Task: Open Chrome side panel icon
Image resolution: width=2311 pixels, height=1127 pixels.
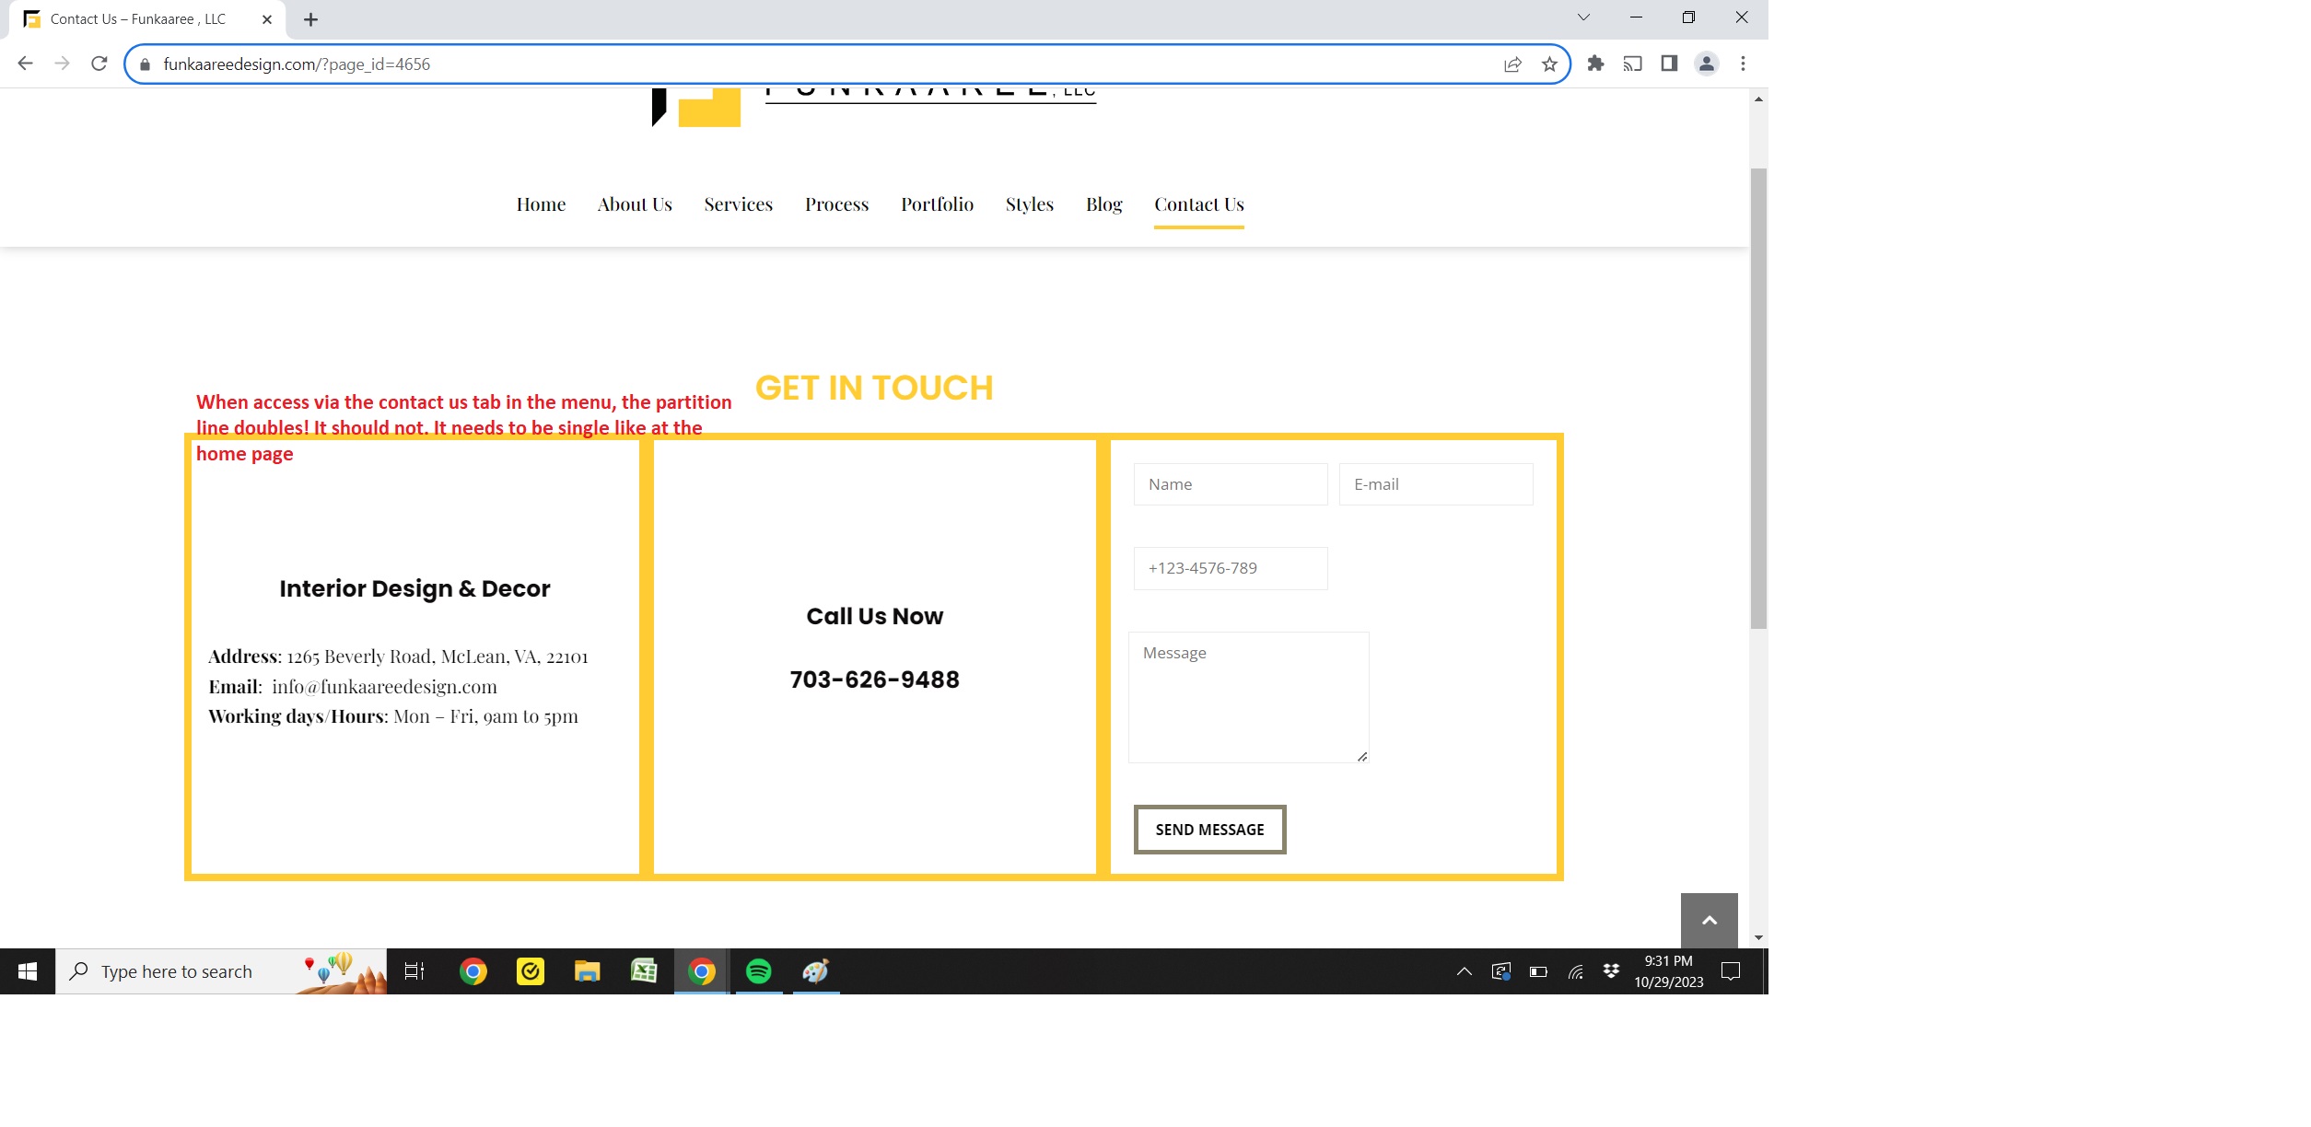Action: point(1669,64)
